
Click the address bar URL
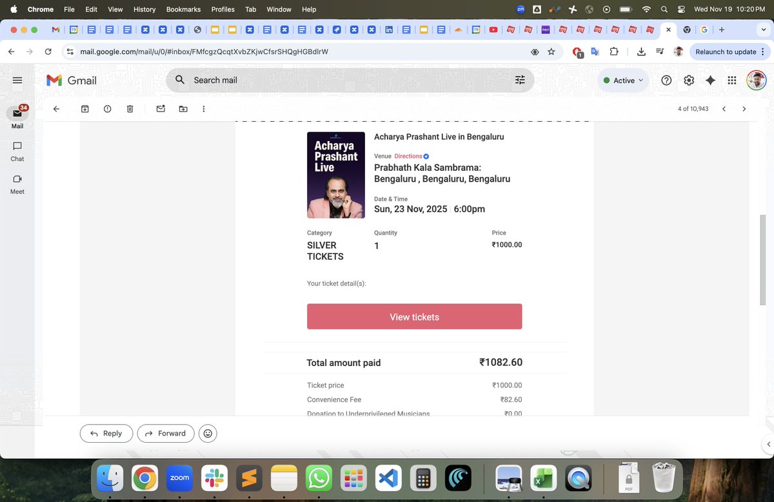(x=204, y=52)
